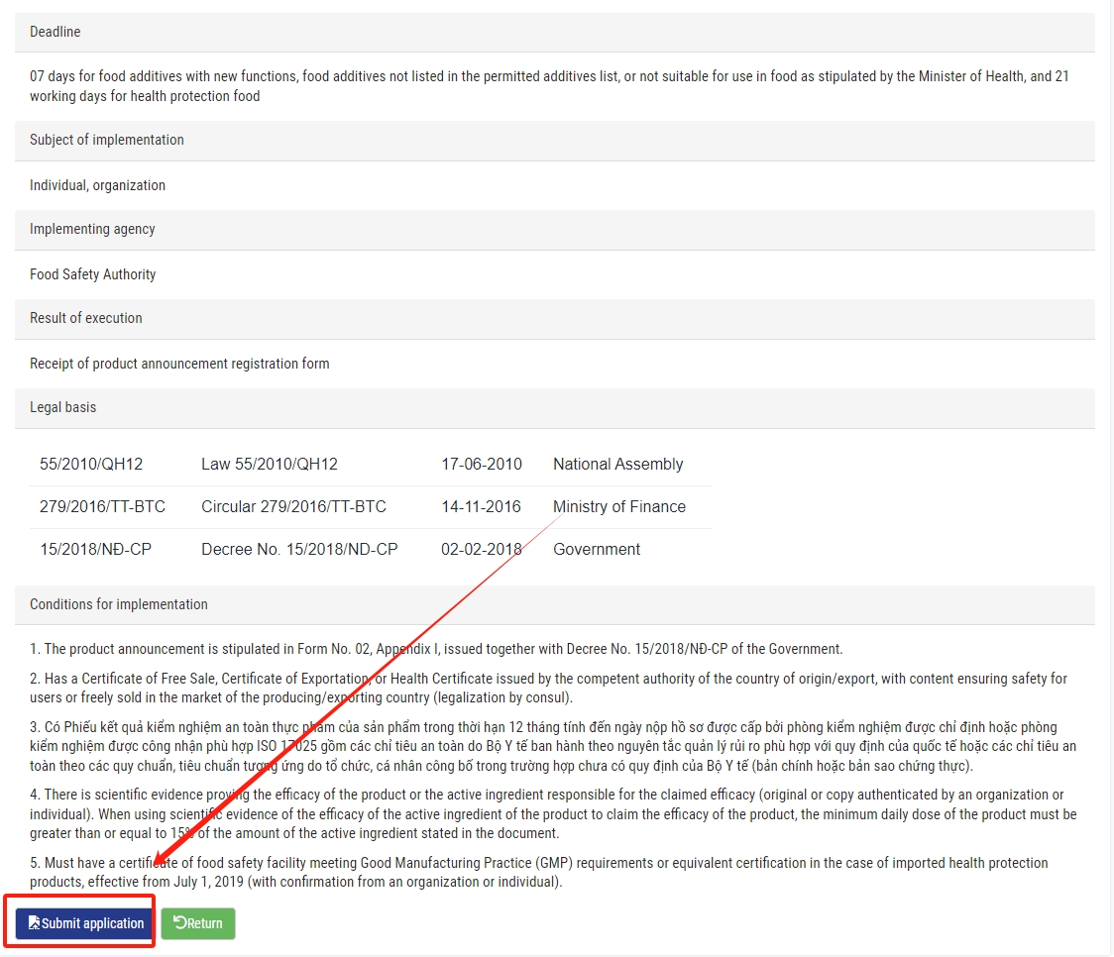Click the green Return button

(x=198, y=923)
